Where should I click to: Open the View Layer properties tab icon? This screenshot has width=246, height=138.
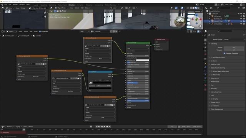pos(205,47)
